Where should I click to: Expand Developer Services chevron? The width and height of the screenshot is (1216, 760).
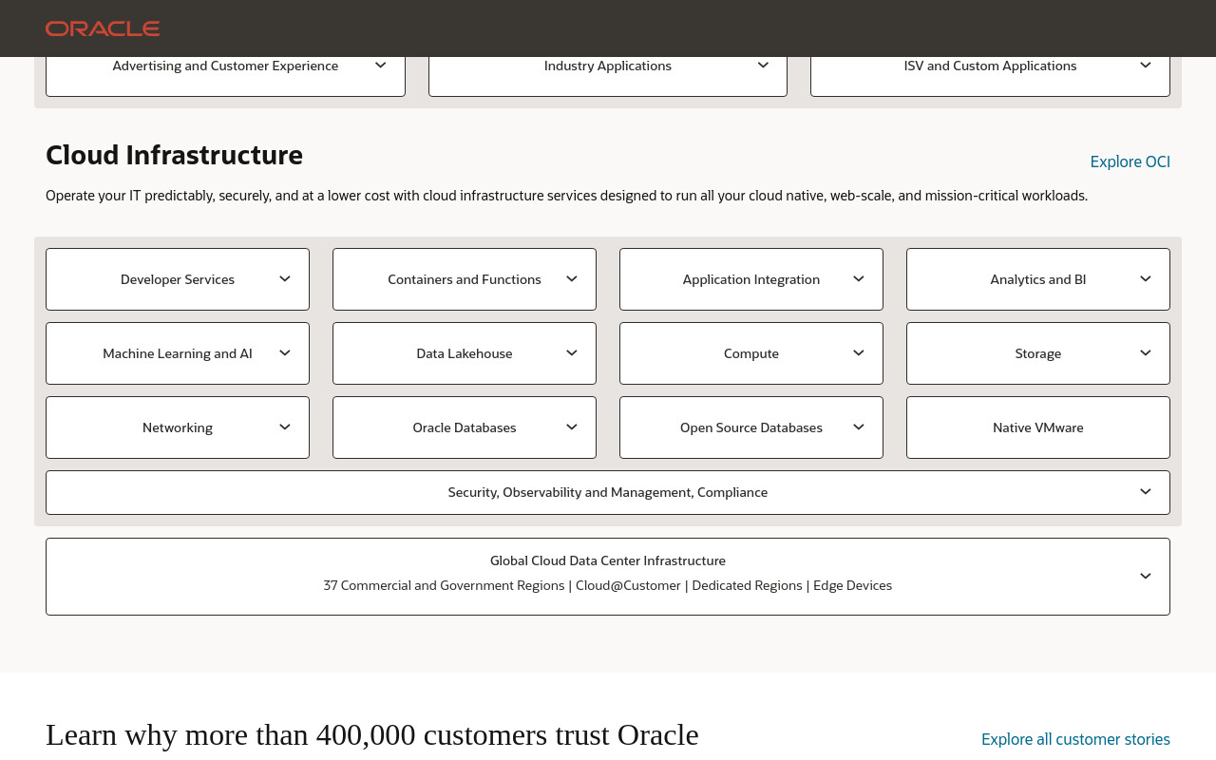[x=284, y=279]
